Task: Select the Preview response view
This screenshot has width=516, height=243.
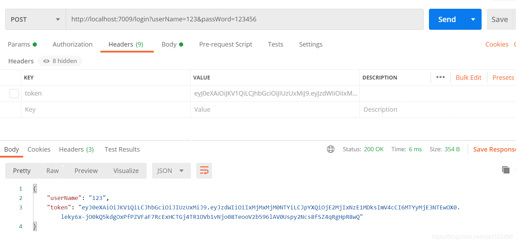Action: [x=86, y=171]
